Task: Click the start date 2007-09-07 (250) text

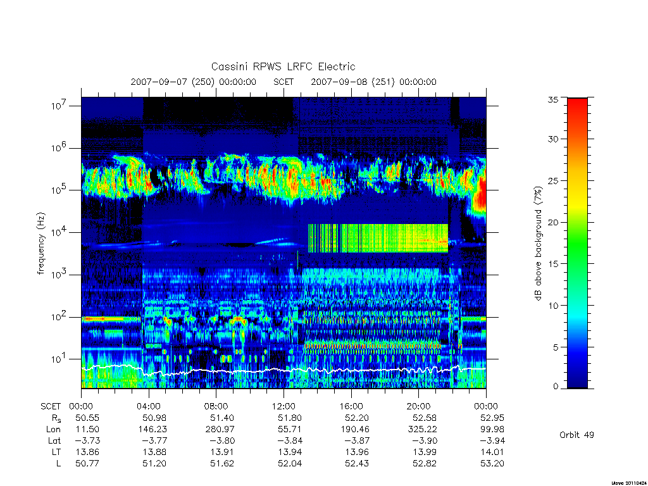Action: pyautogui.click(x=172, y=82)
